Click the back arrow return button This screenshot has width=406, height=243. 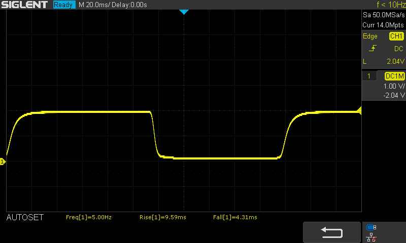[332, 232]
